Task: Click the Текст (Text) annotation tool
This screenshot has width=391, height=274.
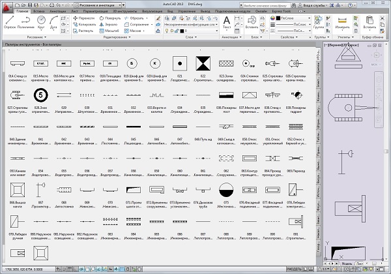Action: tap(227, 22)
